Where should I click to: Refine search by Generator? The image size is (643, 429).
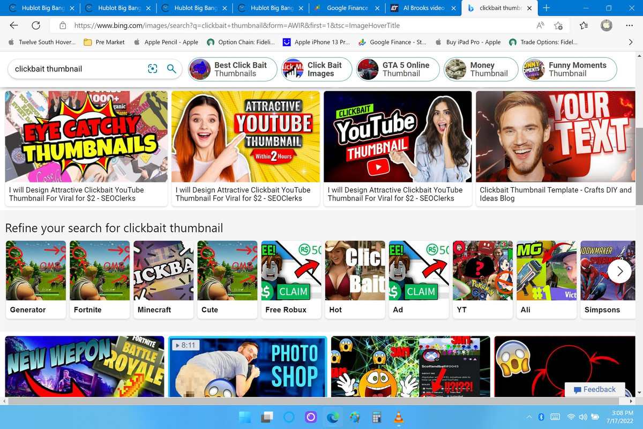[36, 279]
